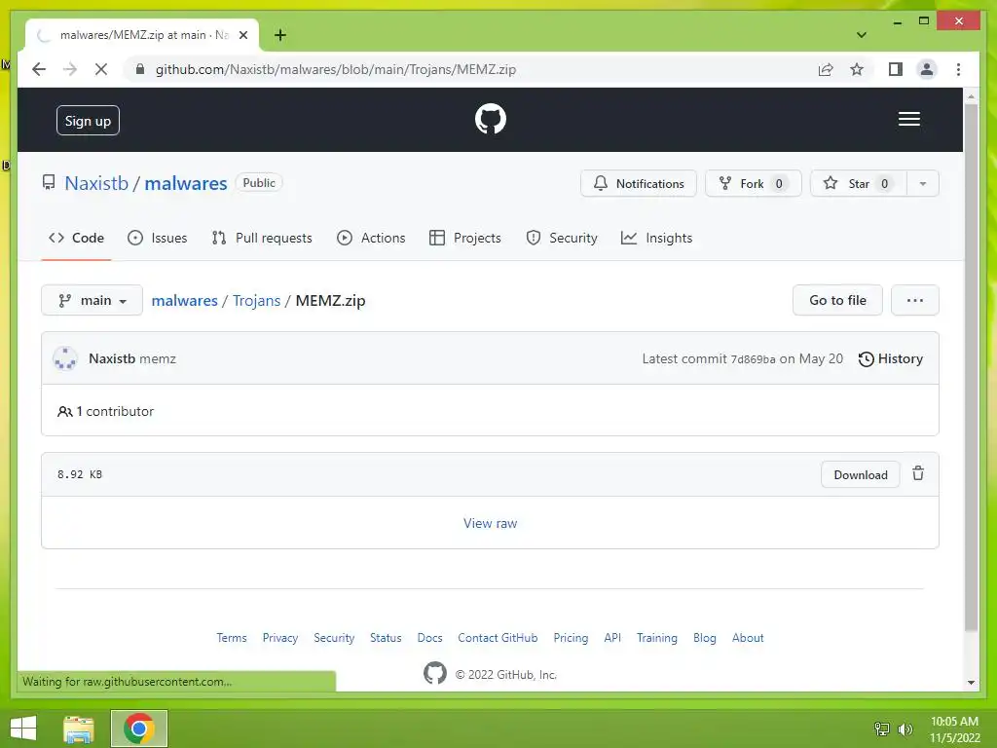
Task: Switch to the Issues tab
Action: pos(157,238)
